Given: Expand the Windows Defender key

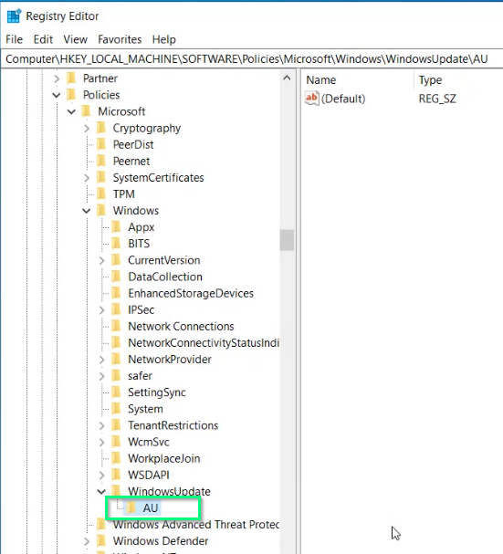Looking at the screenshot, I should (87, 541).
